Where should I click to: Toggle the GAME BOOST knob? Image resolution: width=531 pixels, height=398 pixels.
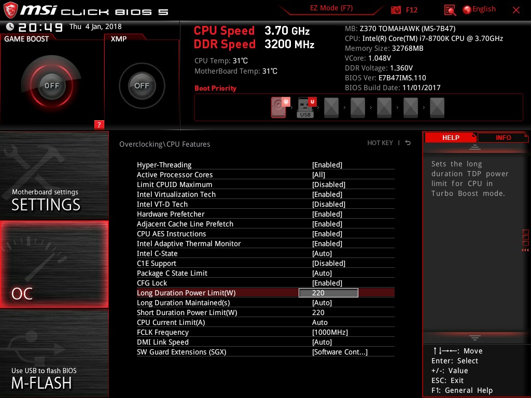tap(51, 86)
